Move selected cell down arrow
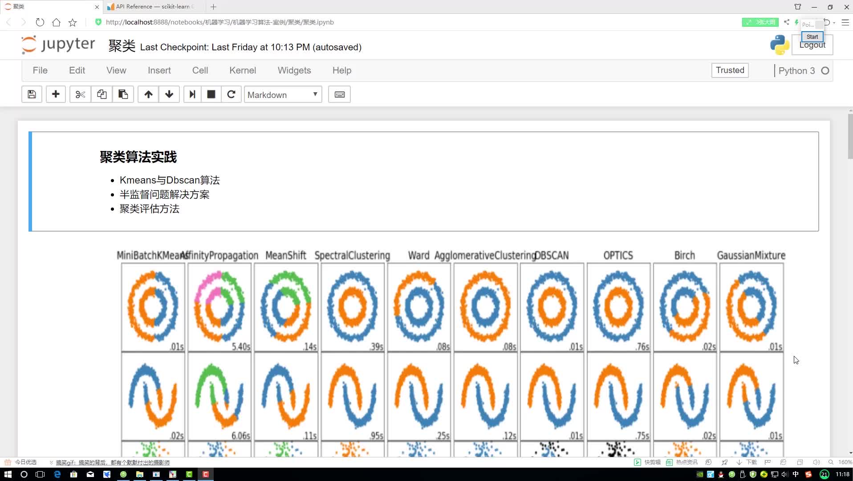This screenshot has height=481, width=853. (x=169, y=94)
